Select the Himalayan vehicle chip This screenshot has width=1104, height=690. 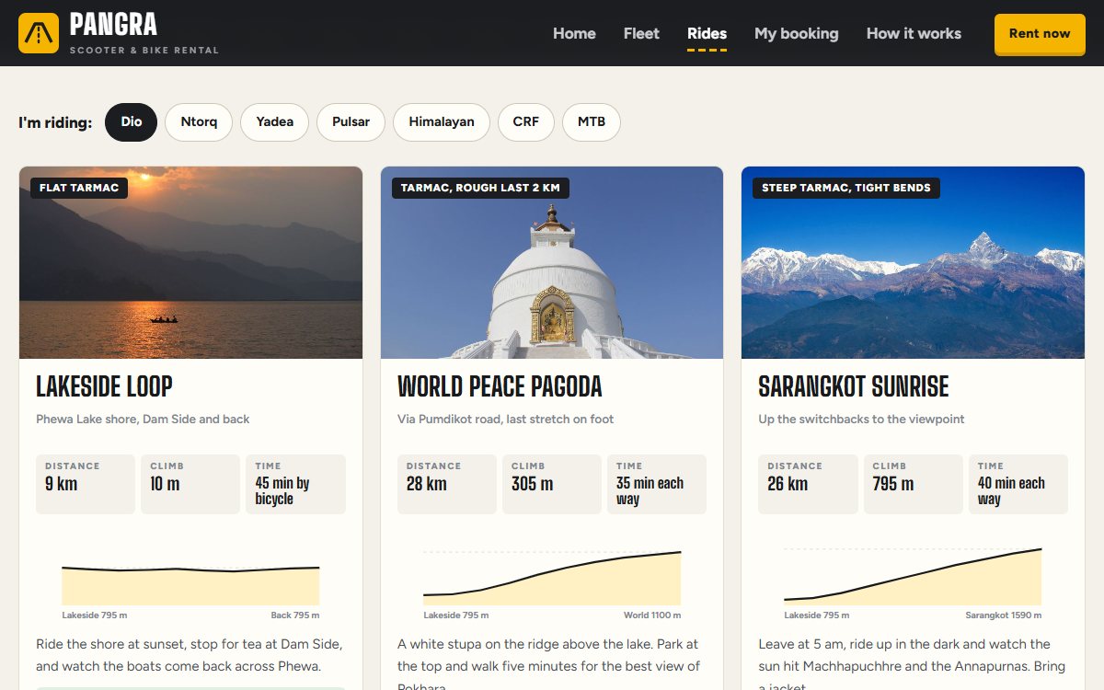(442, 121)
